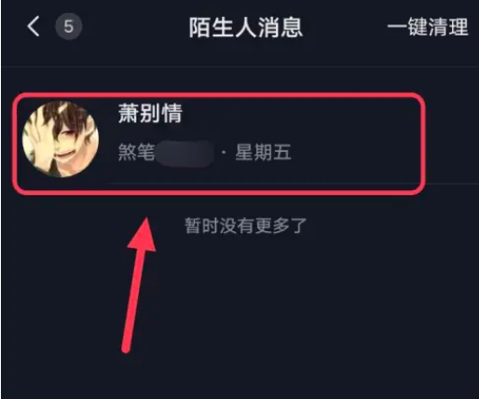Click the blurred portion of the message preview
The image size is (479, 399).
(x=185, y=153)
